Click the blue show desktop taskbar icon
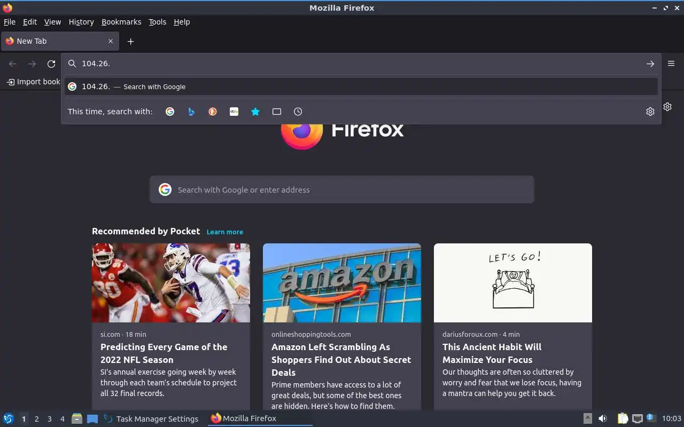 [92, 418]
